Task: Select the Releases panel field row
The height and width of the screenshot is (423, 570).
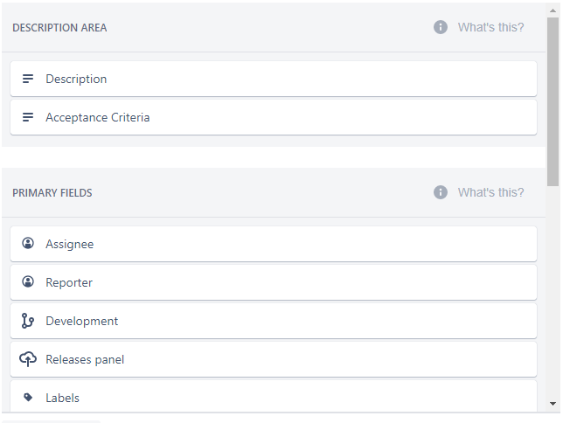Action: (273, 359)
